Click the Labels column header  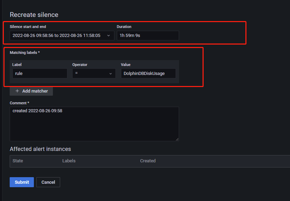69,161
